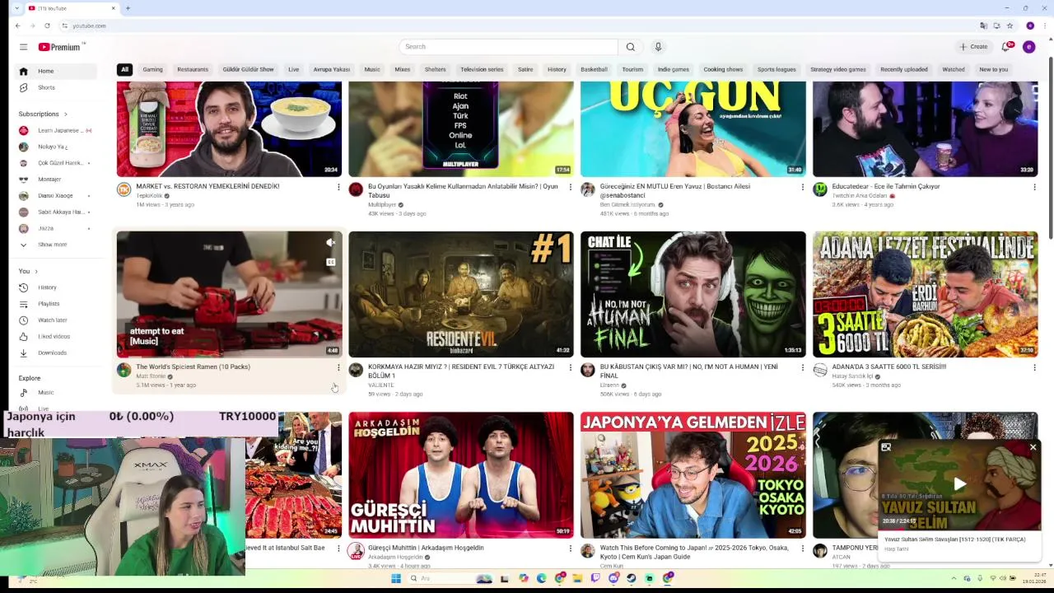
Task: Go to Home in the sidebar
Action: [x=56, y=71]
